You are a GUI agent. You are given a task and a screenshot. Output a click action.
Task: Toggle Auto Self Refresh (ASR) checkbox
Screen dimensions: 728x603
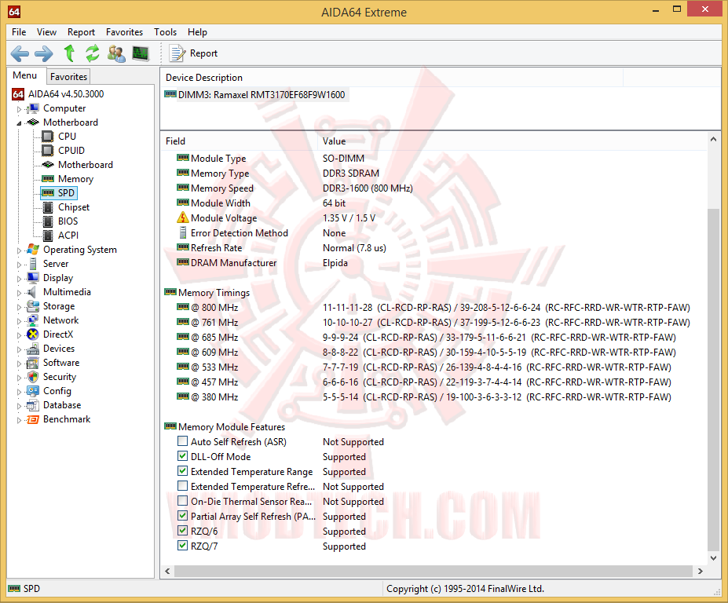click(182, 441)
